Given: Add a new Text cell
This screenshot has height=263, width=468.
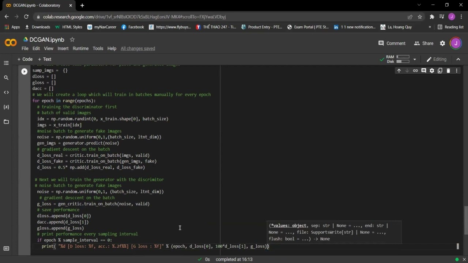Looking at the screenshot, I should tap(45, 59).
